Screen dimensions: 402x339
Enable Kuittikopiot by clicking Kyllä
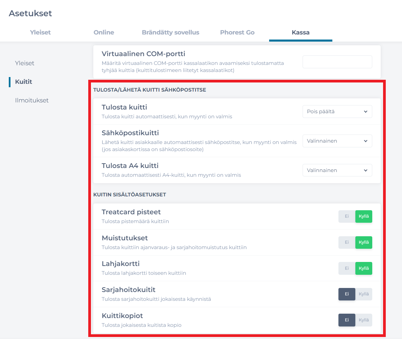363,320
